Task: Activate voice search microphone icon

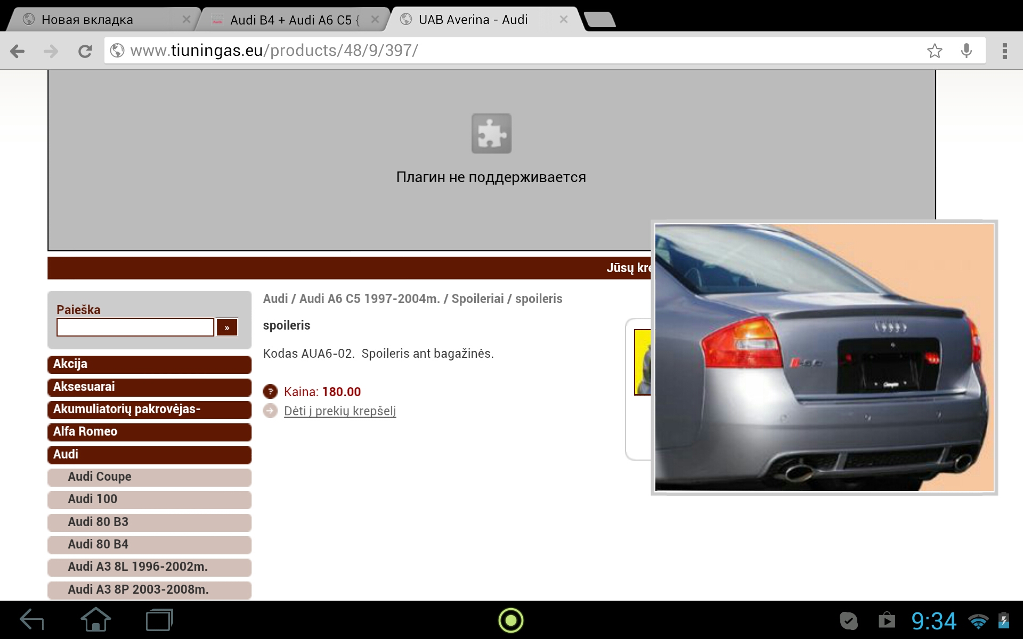Action: pyautogui.click(x=966, y=51)
